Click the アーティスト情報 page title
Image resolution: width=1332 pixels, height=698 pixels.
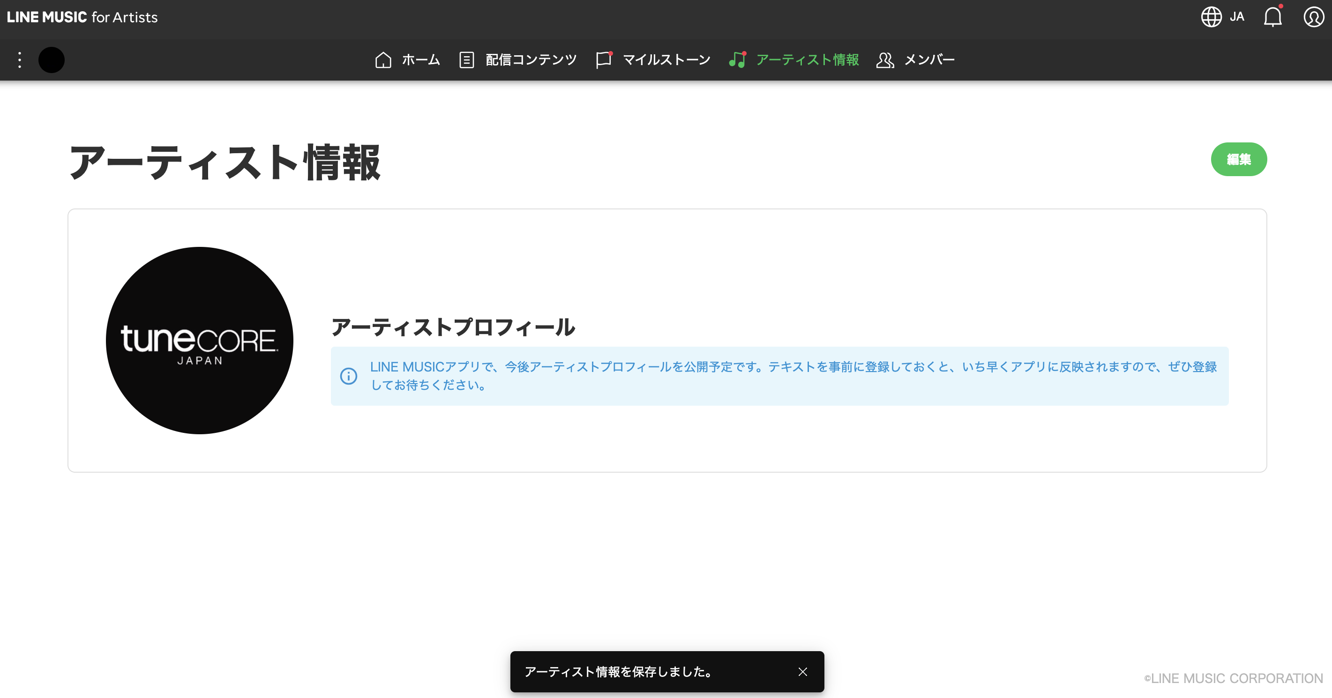point(225,162)
